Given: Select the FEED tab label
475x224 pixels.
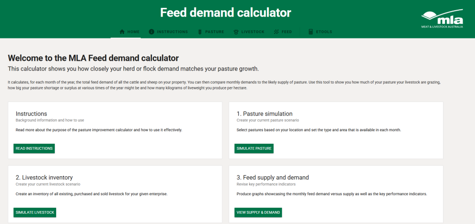Looking at the screenshot, I should (287, 32).
